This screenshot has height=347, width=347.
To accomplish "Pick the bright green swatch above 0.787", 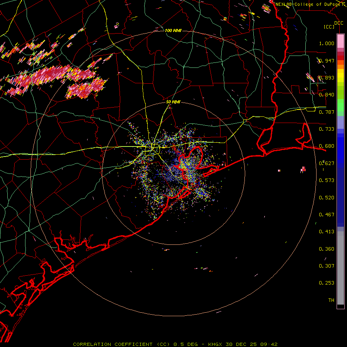I will click(340, 105).
